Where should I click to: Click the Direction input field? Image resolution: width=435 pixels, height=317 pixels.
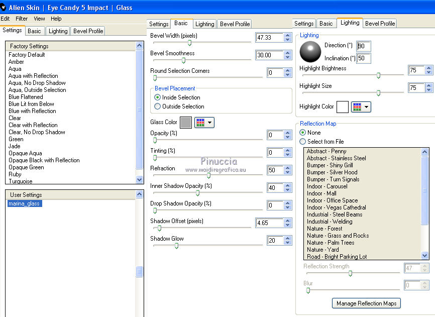click(x=364, y=46)
